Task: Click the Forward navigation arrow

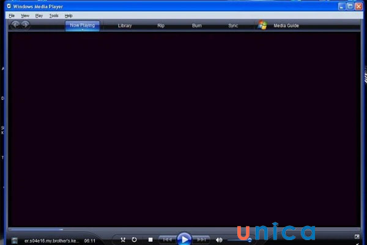Action: pyautogui.click(x=26, y=24)
